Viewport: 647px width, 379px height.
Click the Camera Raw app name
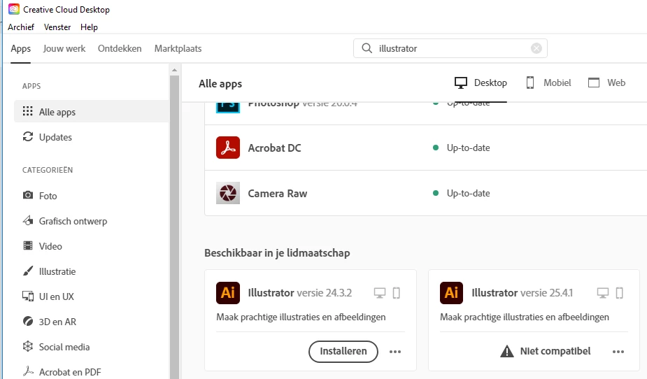(277, 194)
